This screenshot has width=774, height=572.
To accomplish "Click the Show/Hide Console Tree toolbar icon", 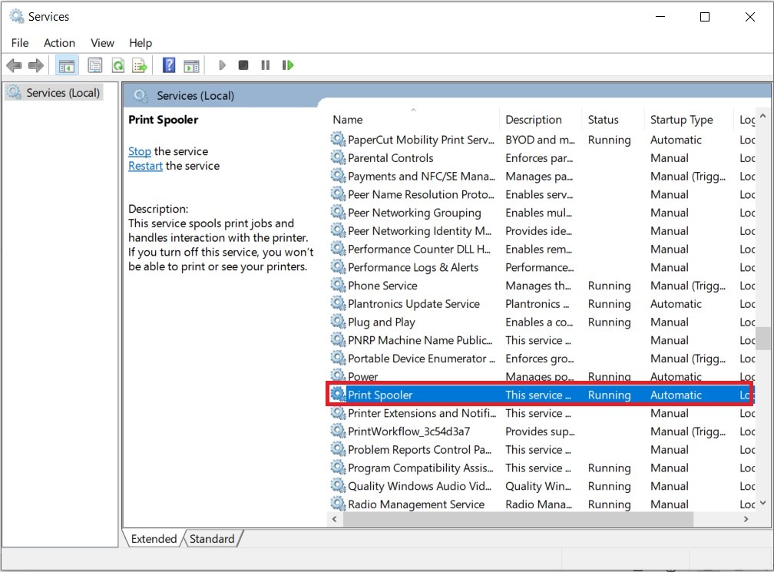I will coord(67,65).
